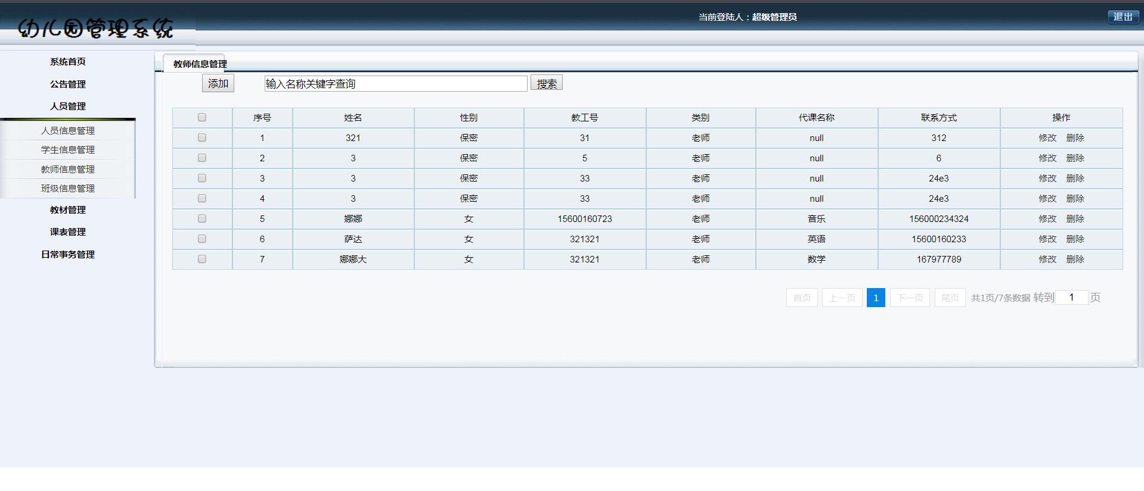The image size is (1144, 491).
Task: Focus the name keyword search field
Action: point(395,84)
